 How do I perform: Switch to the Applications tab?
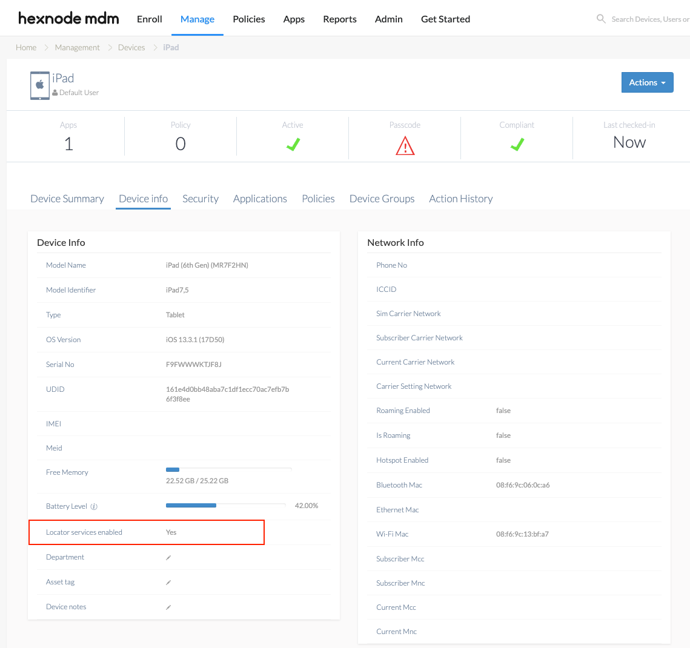tap(260, 199)
